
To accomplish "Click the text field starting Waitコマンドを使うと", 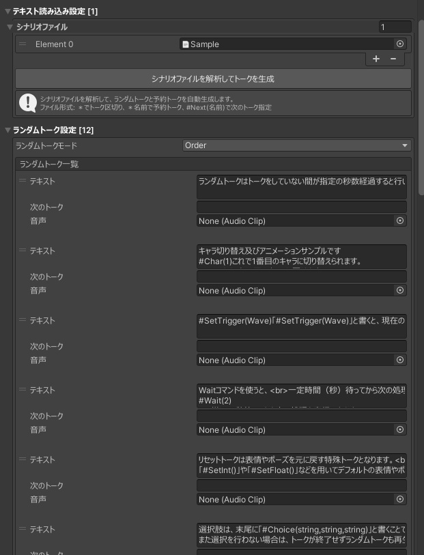I will coord(302,396).
